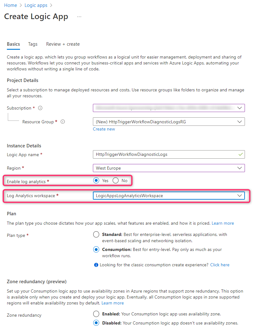Switch to the Review + create tab

(63, 44)
